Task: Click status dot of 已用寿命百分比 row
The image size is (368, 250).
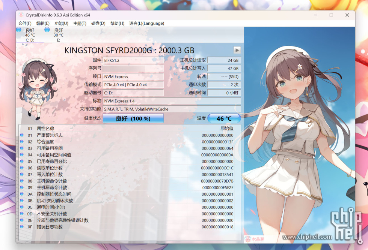Action: [22, 161]
